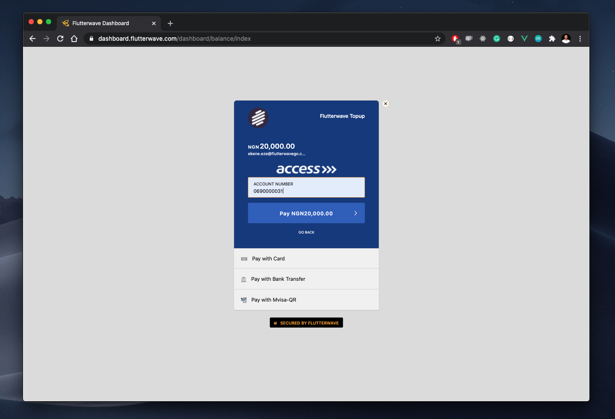Click the site lock icon in address bar
This screenshot has width=615, height=419.
[91, 39]
